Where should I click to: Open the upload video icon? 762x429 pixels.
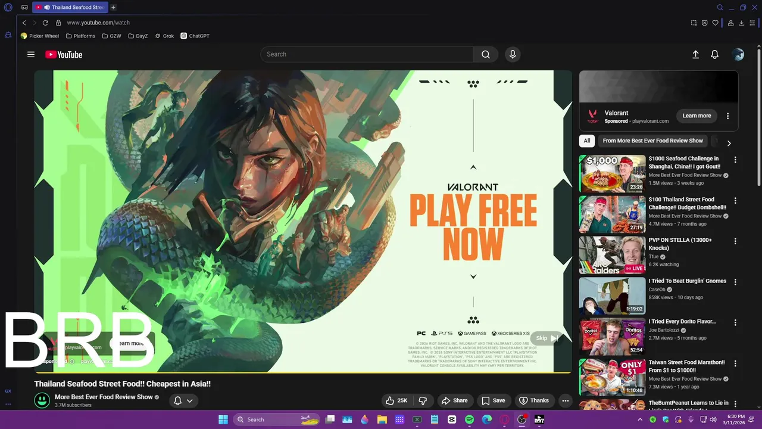tap(695, 54)
